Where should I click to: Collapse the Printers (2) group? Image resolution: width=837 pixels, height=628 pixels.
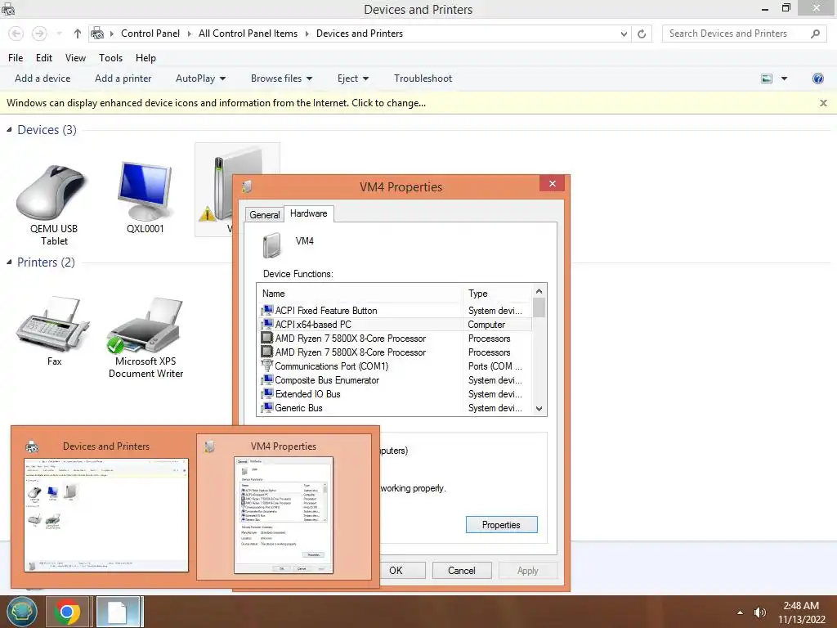click(9, 262)
